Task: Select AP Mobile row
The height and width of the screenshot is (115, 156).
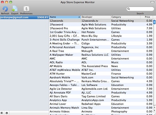Action: click(101, 66)
